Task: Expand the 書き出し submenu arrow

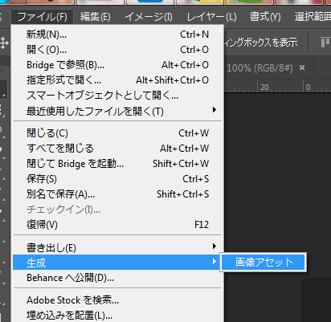Action: (215, 247)
